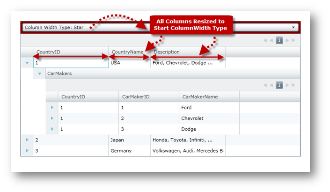Select page 1 button in CarMakers pager
This screenshot has width=330, height=192.
(279, 85)
